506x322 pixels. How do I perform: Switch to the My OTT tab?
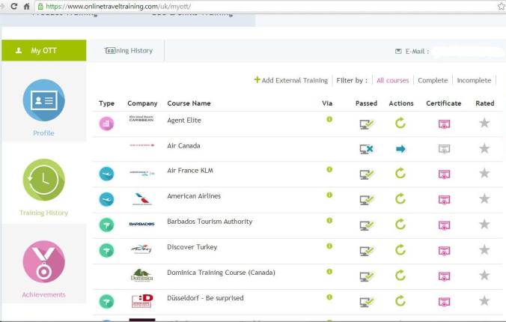pos(43,51)
